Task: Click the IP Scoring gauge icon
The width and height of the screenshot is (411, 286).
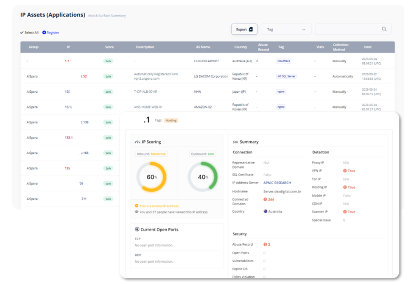Action: (x=137, y=142)
